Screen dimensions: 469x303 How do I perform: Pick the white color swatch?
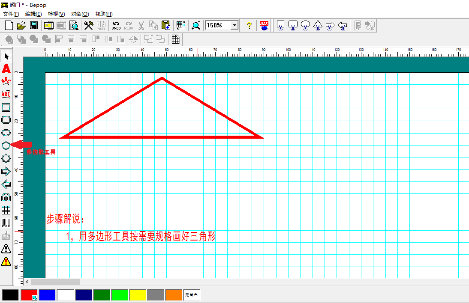66,295
